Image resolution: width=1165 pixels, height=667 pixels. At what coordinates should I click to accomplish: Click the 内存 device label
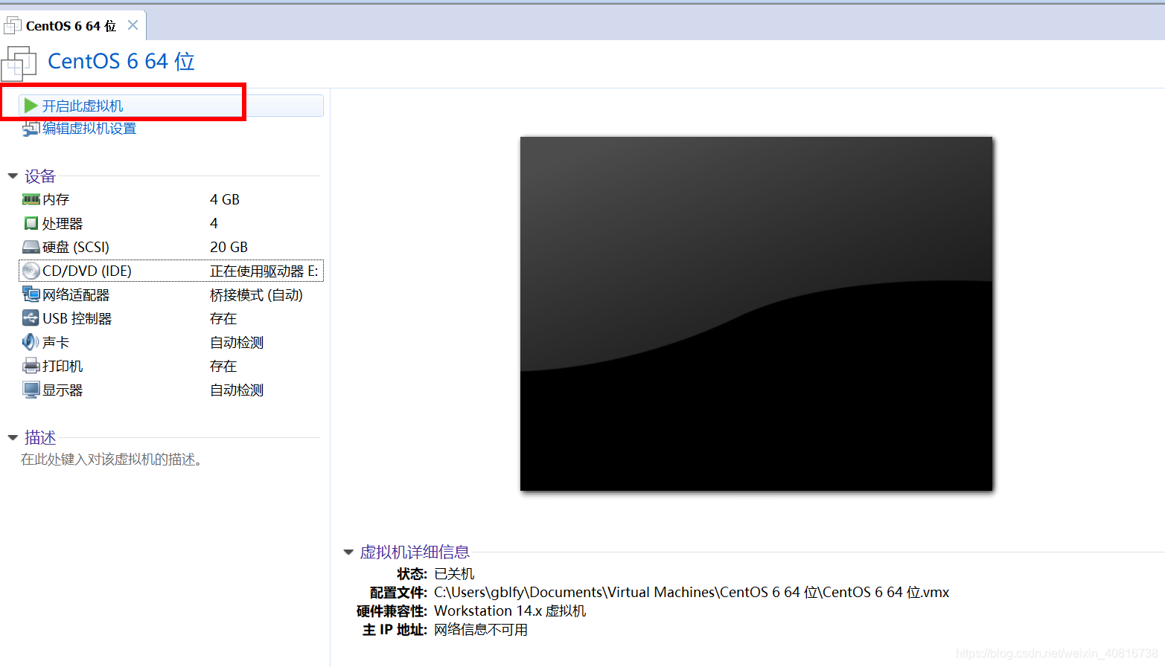coord(56,199)
